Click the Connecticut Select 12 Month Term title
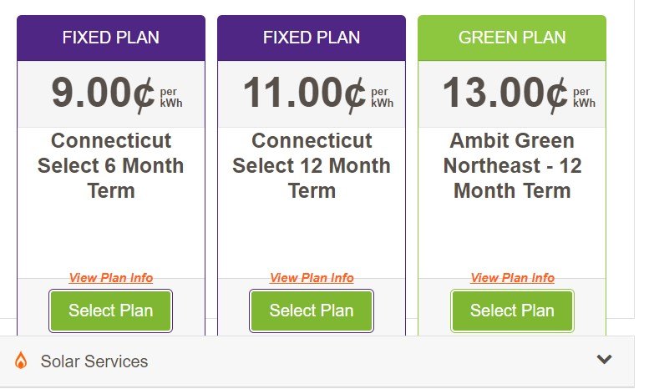649x389 pixels. click(x=312, y=165)
